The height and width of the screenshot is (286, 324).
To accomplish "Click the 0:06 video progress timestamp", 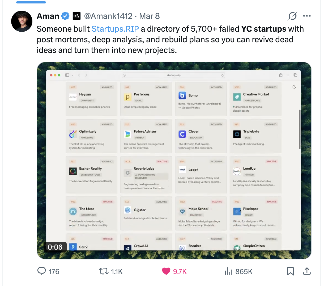I will tap(55, 247).
